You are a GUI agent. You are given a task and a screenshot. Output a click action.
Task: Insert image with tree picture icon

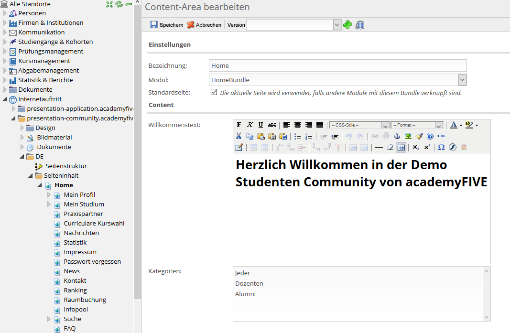408,136
